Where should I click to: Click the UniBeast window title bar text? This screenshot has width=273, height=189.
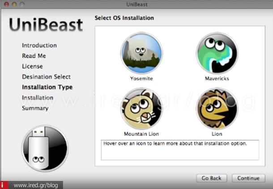tap(137, 4)
